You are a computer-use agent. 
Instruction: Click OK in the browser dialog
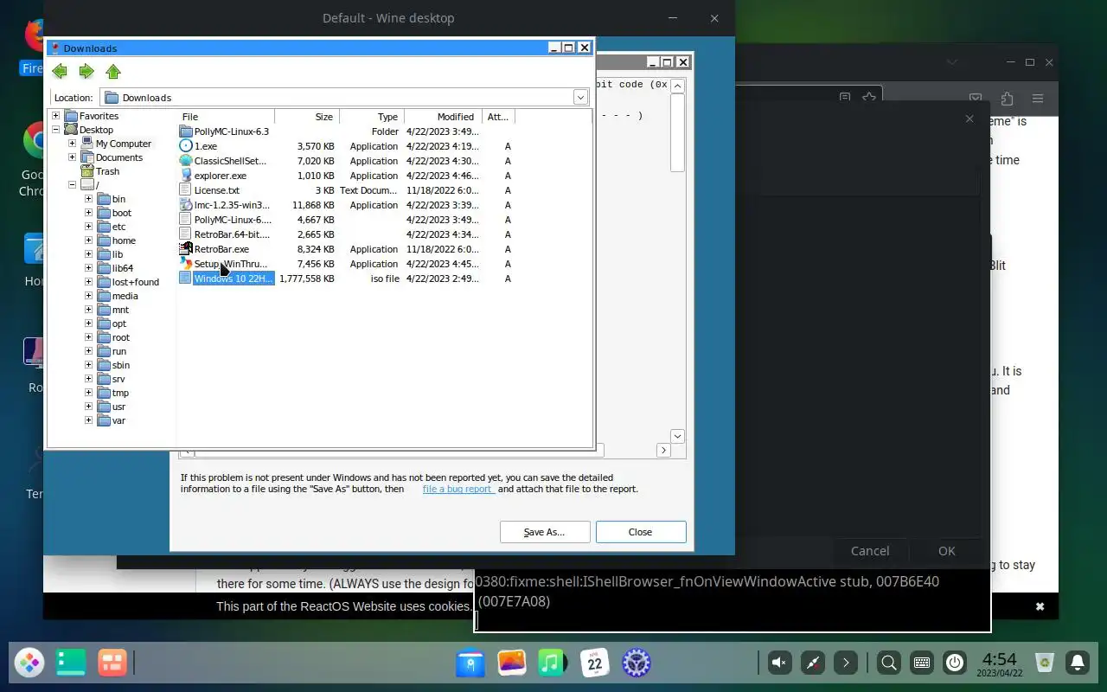[947, 551]
